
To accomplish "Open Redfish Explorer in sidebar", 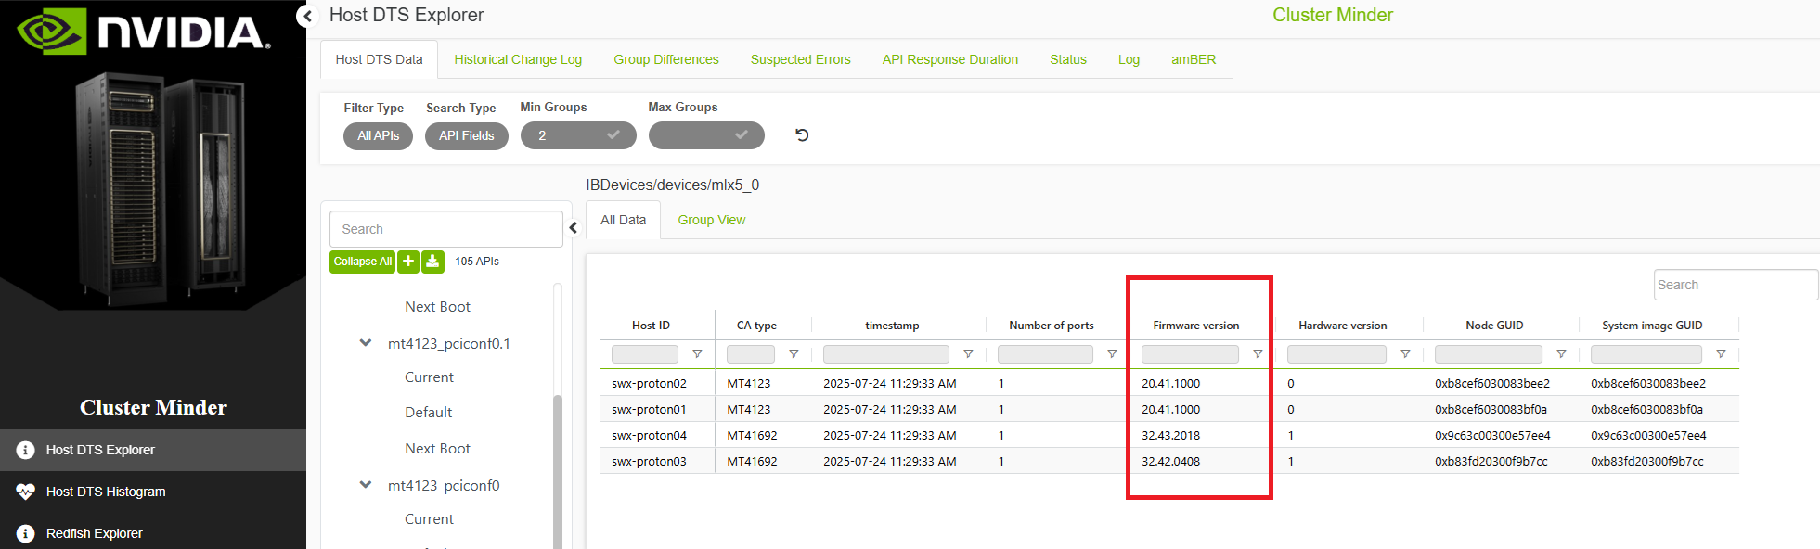I will point(153,533).
